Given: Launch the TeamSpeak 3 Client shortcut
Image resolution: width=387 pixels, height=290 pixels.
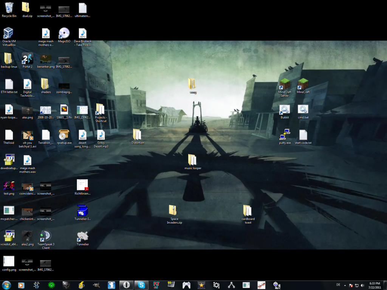Looking at the screenshot, I should [x=46, y=240].
